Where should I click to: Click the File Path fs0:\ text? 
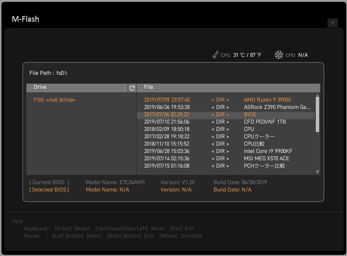coord(48,73)
